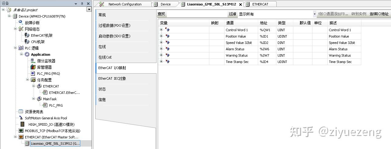The height and width of the screenshot is (149, 391).
Task: Expand the Alarm Status row
Action: tap(161, 49)
